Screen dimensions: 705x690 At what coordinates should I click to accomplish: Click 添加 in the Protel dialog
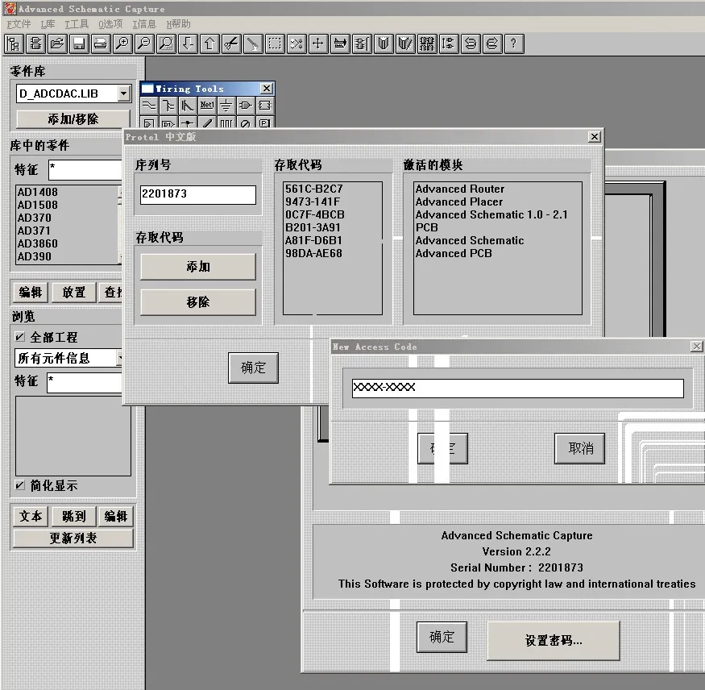[198, 267]
